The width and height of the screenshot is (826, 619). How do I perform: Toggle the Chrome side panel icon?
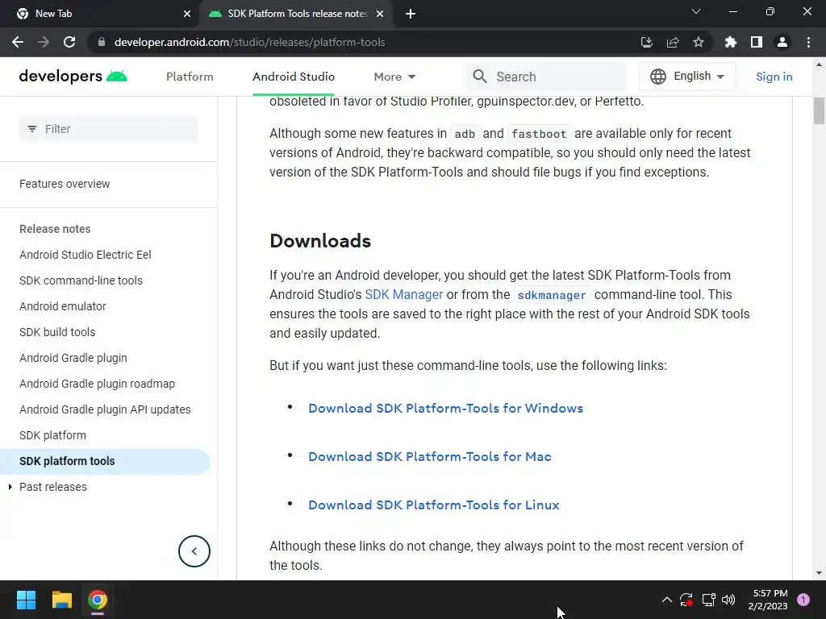(756, 42)
